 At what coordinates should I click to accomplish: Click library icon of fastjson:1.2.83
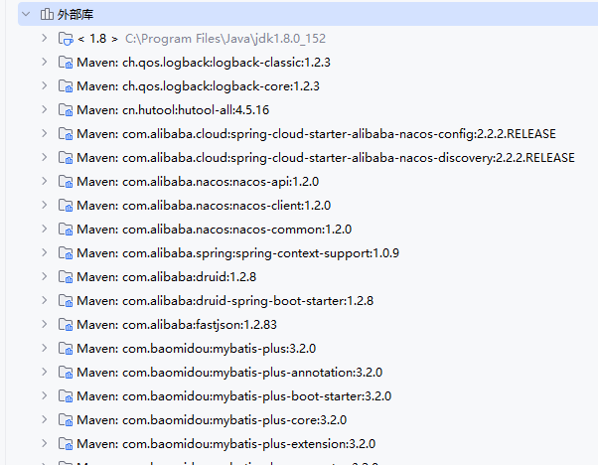[66, 325]
